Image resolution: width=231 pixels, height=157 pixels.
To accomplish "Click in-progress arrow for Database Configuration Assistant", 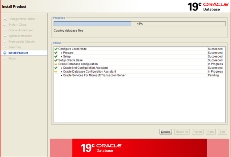I will 56,72.
